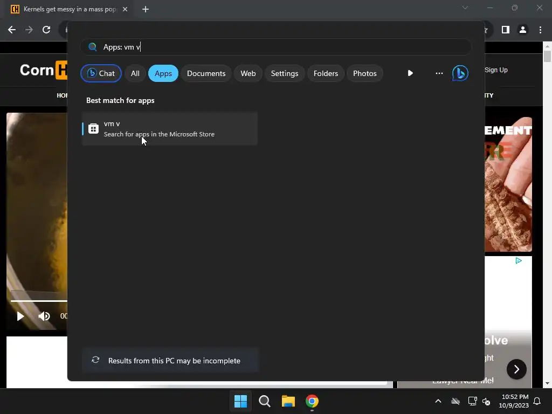Click into the Apps: vm v search field
Viewport: 552px width, 414px height.
click(275, 47)
